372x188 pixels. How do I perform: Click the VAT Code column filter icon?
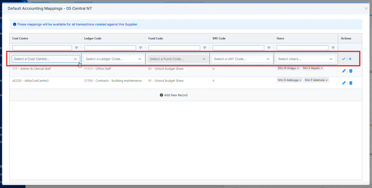point(269,48)
